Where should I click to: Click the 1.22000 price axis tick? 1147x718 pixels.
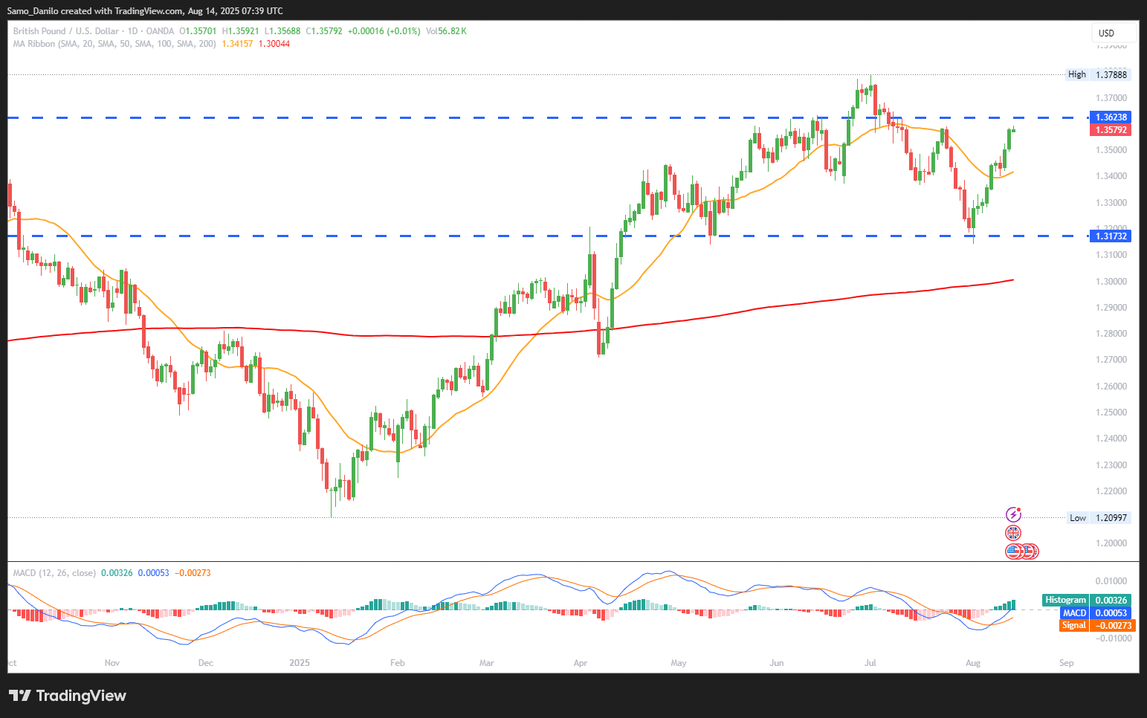[x=1111, y=491]
